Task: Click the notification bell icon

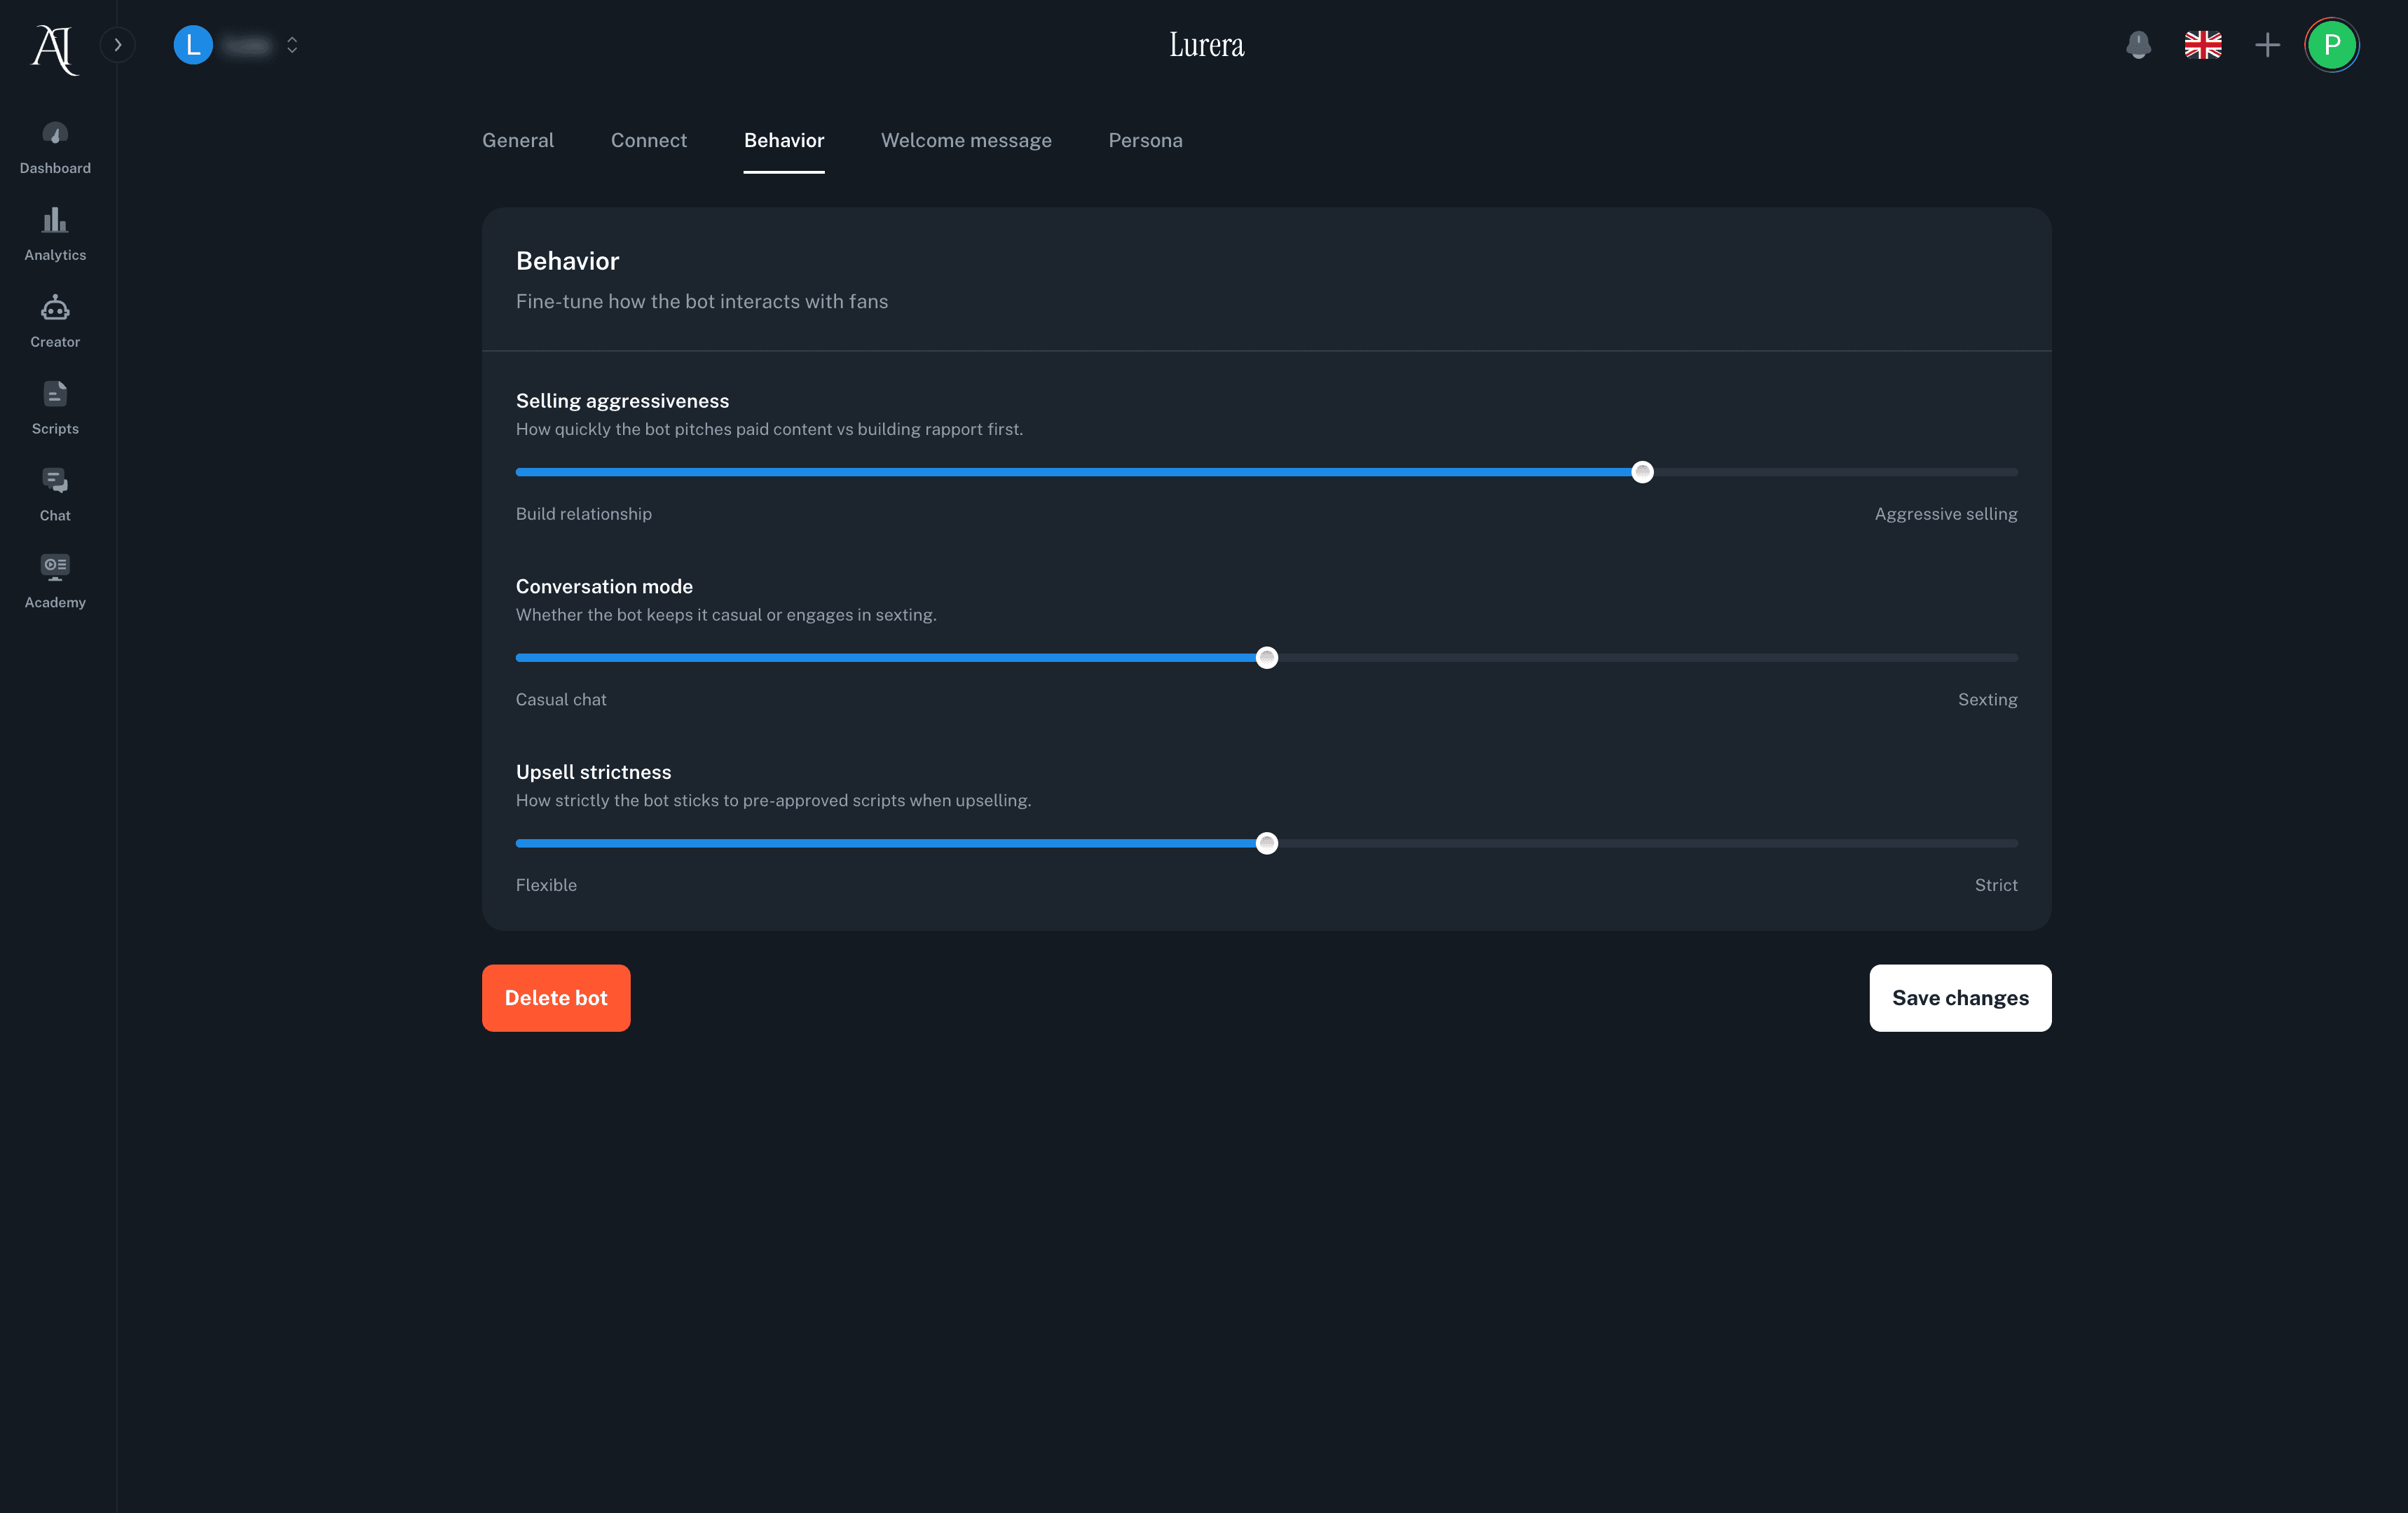Action: pos(2139,45)
